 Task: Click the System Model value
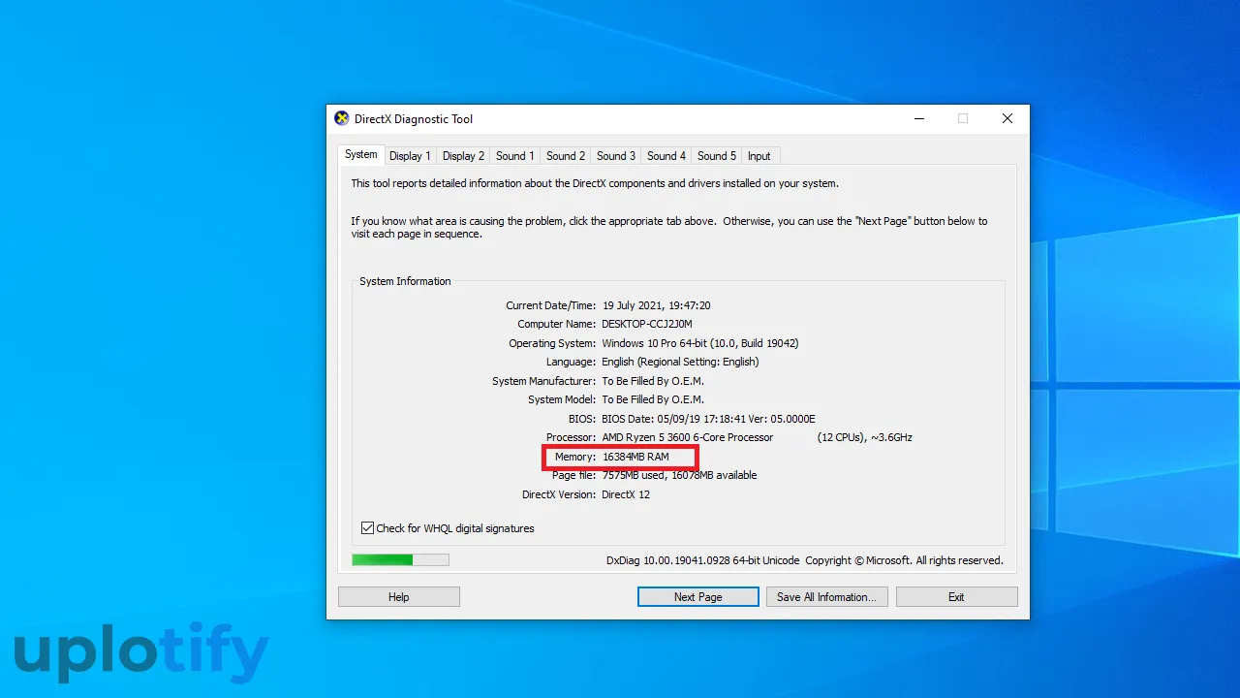pyautogui.click(x=653, y=399)
